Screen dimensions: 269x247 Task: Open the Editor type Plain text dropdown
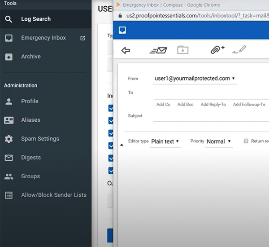point(165,141)
